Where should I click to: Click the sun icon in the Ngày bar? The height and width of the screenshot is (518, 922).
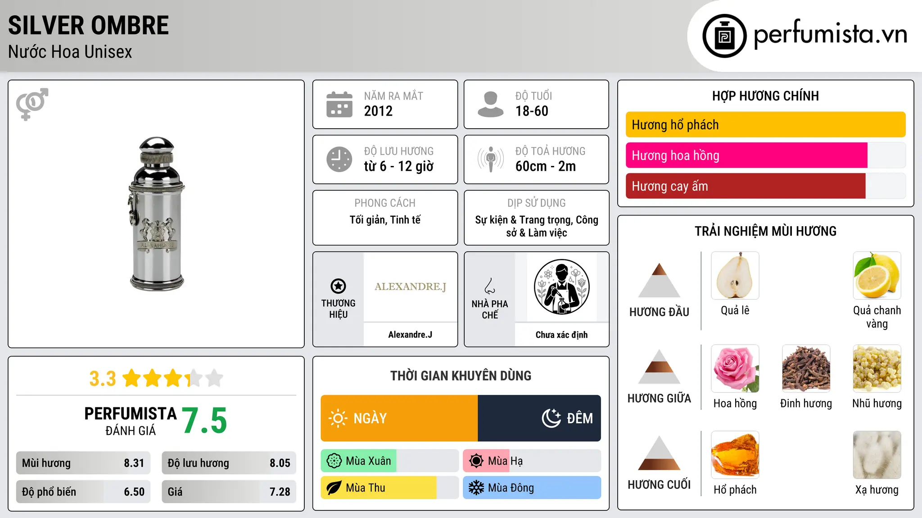338,418
